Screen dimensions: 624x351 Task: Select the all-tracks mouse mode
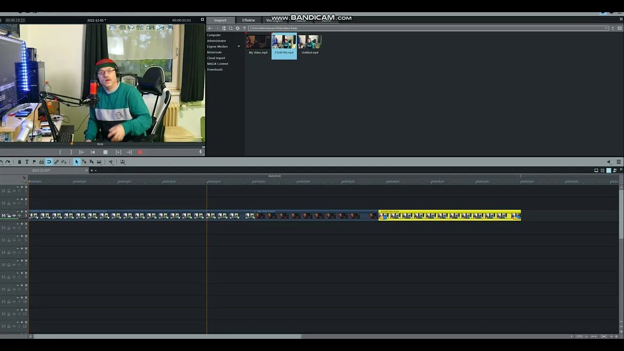(91, 162)
